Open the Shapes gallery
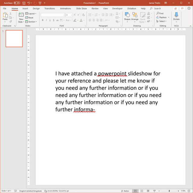This screenshot has width=193, height=193. click(x=127, y=15)
